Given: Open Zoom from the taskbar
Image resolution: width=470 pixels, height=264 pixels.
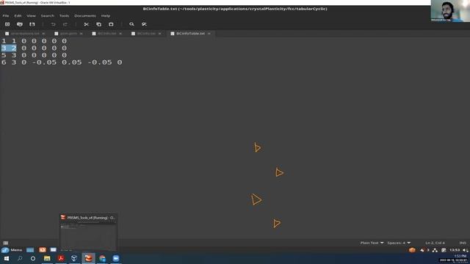Looking at the screenshot, I should point(116,258).
